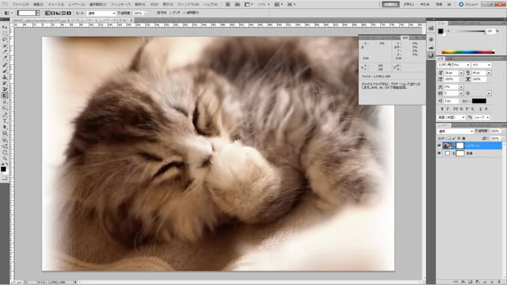This screenshot has width=507, height=285.
Task: Select the Pen tool
Action: pyautogui.click(x=5, y=114)
